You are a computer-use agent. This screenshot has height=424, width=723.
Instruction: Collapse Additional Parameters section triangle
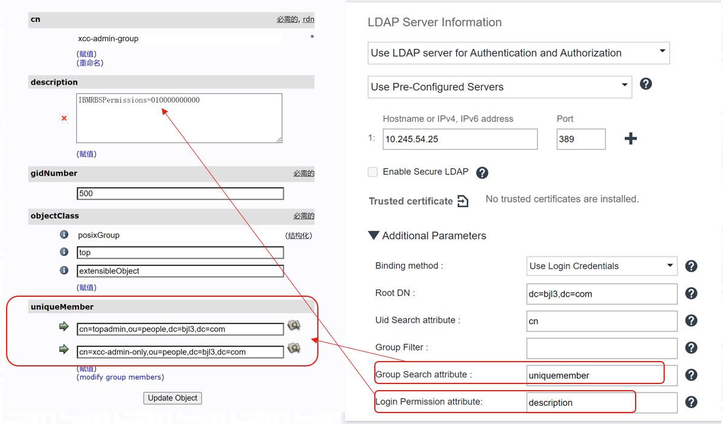tap(374, 235)
